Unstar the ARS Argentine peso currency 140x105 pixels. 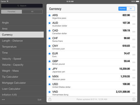pyautogui.click(x=50, y=15)
